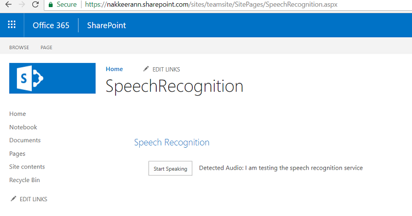Open Recycle Bin in the sidebar
Image resolution: width=412 pixels, height=216 pixels.
pyautogui.click(x=25, y=180)
